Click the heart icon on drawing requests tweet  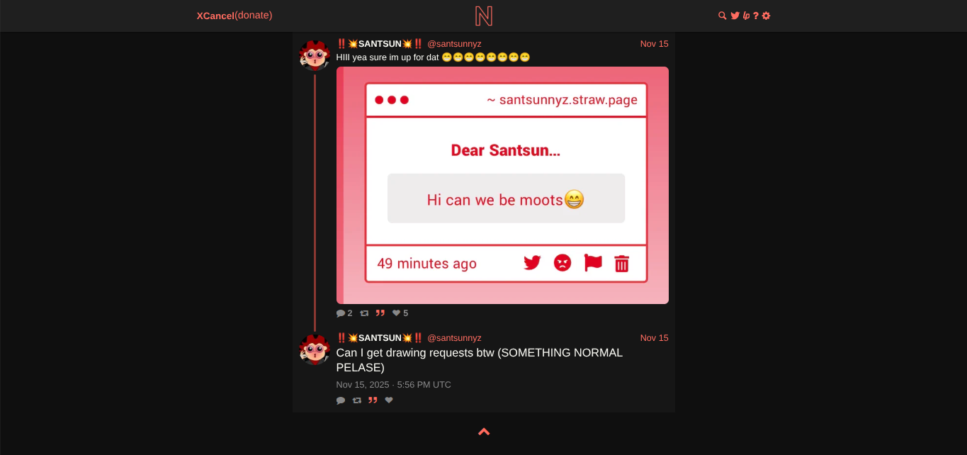(389, 400)
